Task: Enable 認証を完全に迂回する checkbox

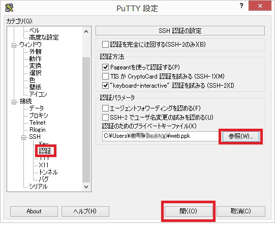Action: [x=105, y=44]
